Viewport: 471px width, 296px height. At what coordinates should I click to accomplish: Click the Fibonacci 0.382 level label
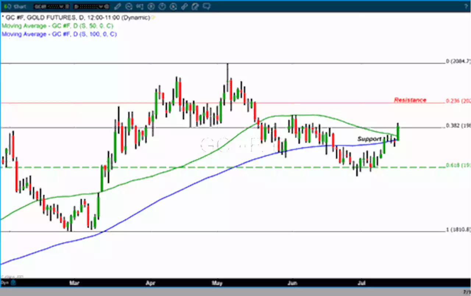[458, 125]
